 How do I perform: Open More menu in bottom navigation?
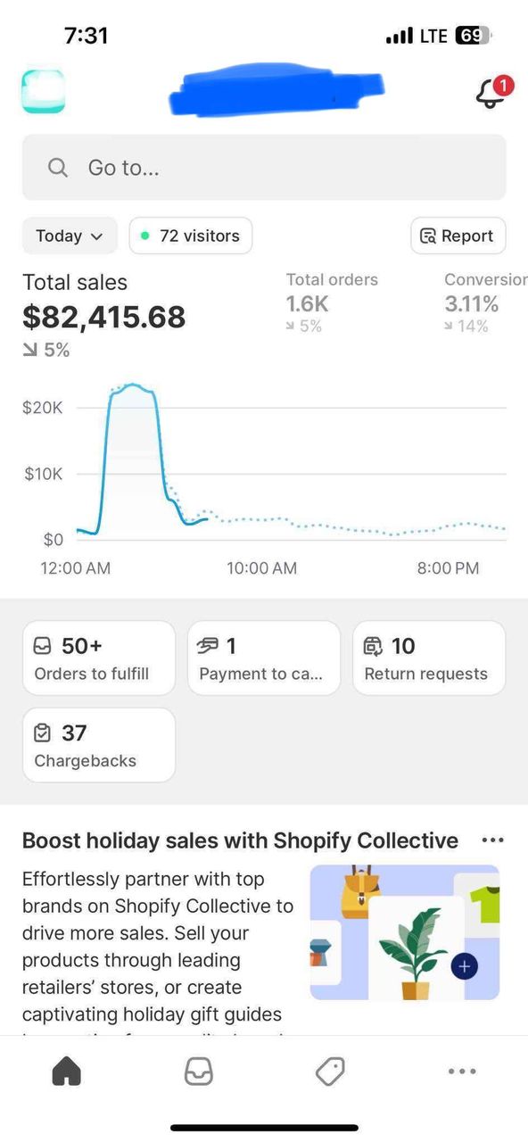pyautogui.click(x=462, y=1071)
